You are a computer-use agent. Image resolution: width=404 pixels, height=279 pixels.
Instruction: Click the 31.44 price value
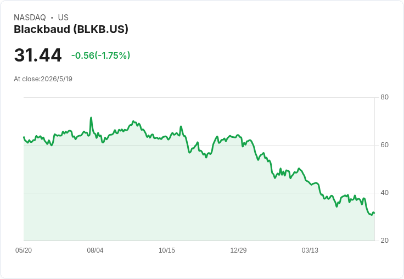(38, 55)
